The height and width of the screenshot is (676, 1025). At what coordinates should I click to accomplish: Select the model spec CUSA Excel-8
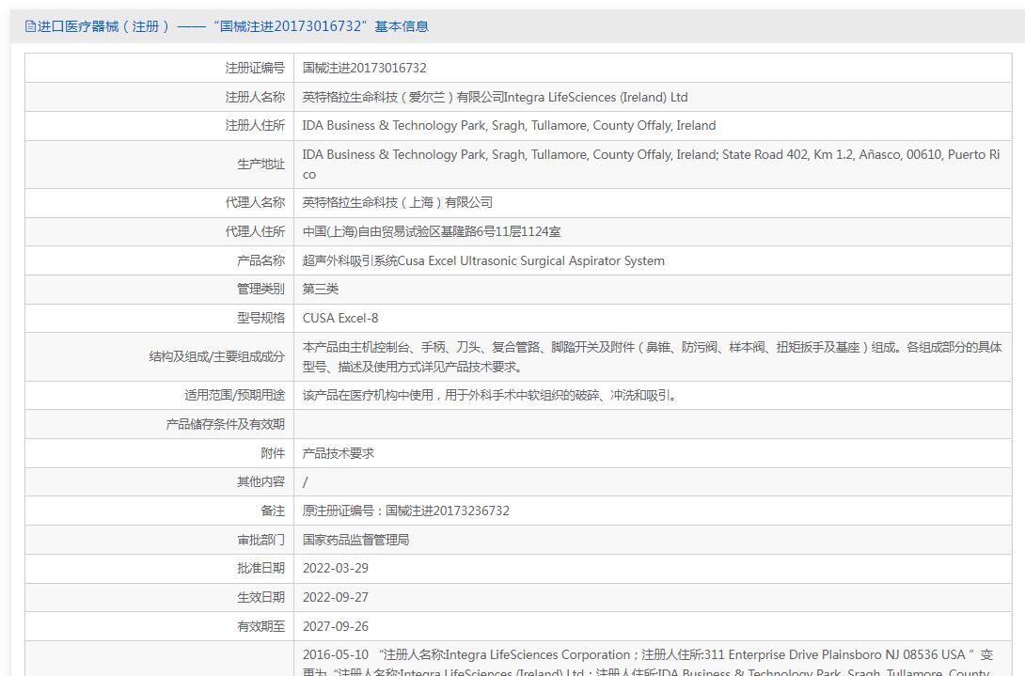pyautogui.click(x=339, y=319)
